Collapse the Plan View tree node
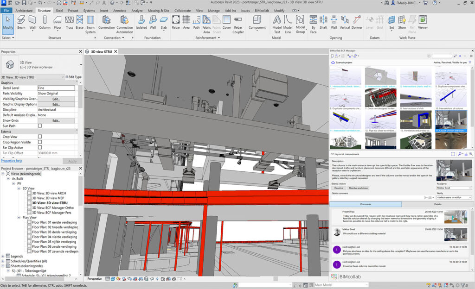Viewport: 475px width, 289px height. coord(19,217)
